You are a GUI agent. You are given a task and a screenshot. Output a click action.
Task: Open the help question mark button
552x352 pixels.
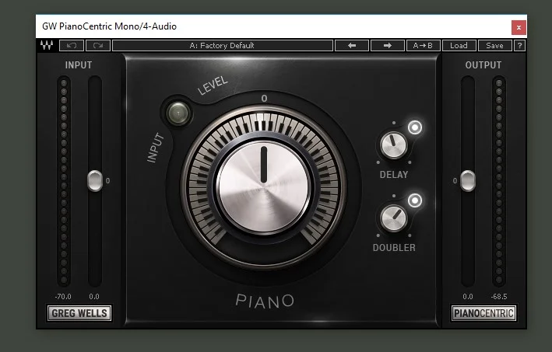point(519,45)
